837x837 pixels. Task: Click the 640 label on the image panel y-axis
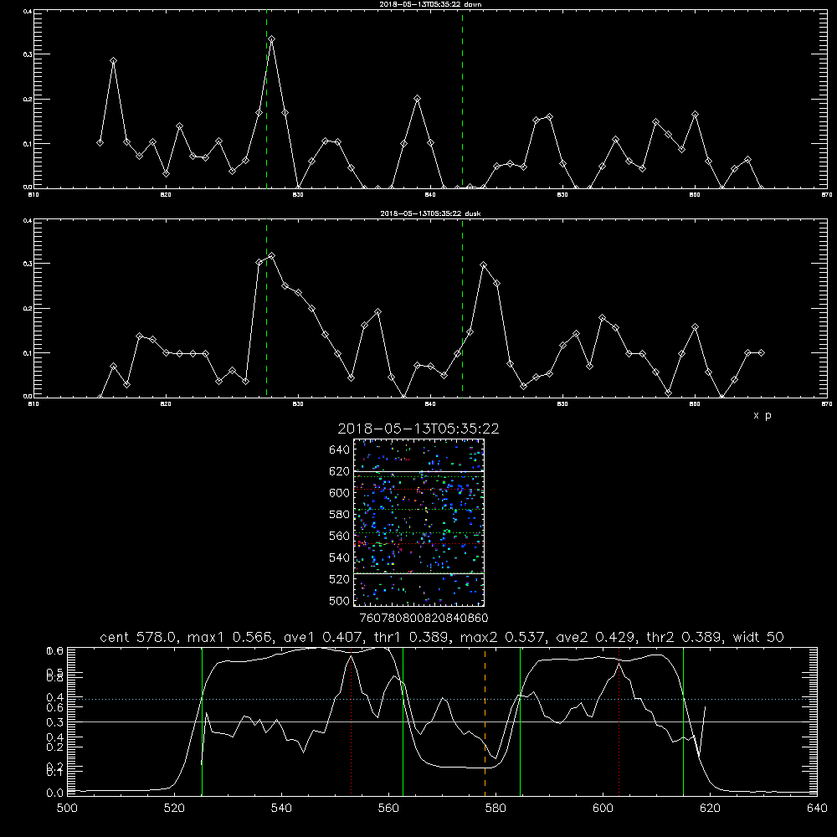pos(340,450)
